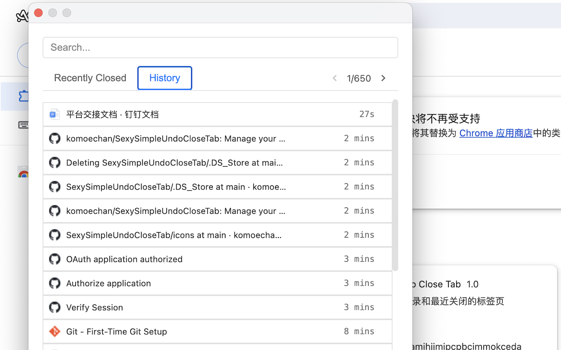Go to the next history page with the right arrow
The height and width of the screenshot is (350, 561).
click(x=383, y=78)
